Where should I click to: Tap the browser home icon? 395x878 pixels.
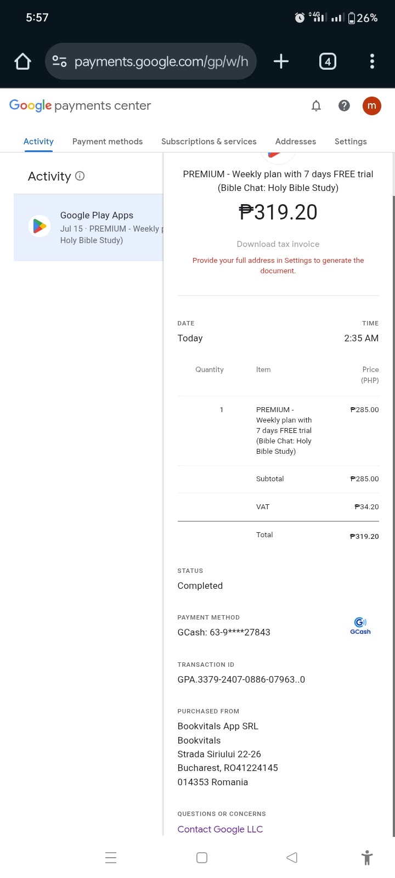click(22, 61)
